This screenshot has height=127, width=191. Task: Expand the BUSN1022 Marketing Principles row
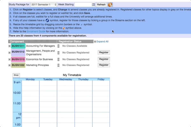click(x=9, y=65)
